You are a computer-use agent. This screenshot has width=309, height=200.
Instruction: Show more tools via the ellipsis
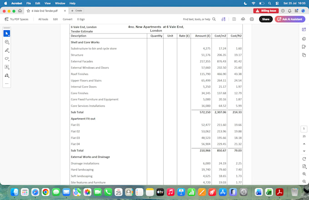tap(7, 84)
